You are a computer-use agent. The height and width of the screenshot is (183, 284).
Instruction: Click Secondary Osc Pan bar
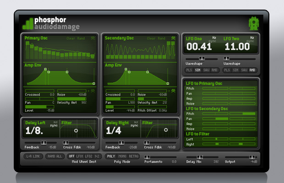coord(120,99)
